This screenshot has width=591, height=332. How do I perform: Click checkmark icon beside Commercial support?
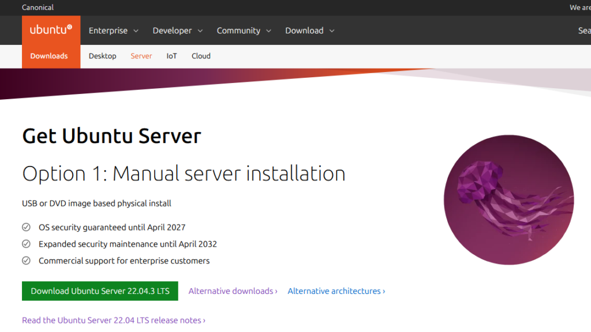coord(26,261)
